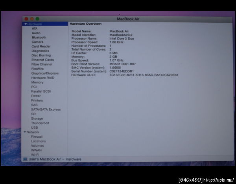Open the Parallel SCSI entry
The height and width of the screenshot is (184, 236).
pyautogui.click(x=41, y=91)
